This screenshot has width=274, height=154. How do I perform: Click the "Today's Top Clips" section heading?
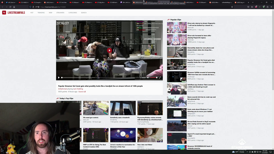tap(66, 98)
